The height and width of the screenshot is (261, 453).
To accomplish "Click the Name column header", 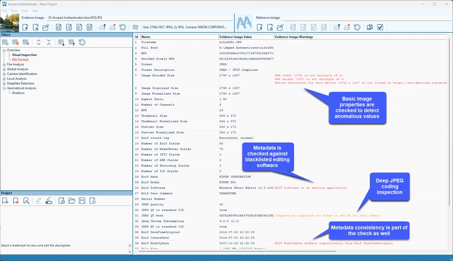I will click(179, 37).
